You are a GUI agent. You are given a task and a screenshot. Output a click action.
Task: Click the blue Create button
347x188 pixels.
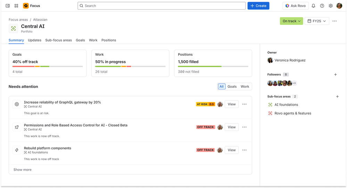(258, 6)
